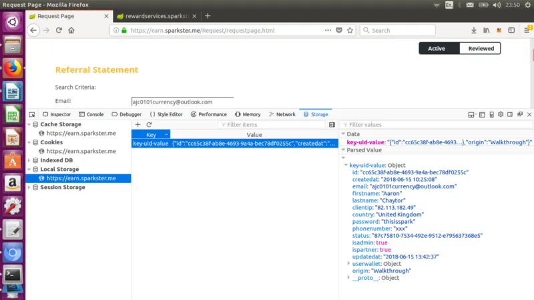This screenshot has width=534, height=300.
Task: Select the Storage panel tab
Action: [x=316, y=114]
